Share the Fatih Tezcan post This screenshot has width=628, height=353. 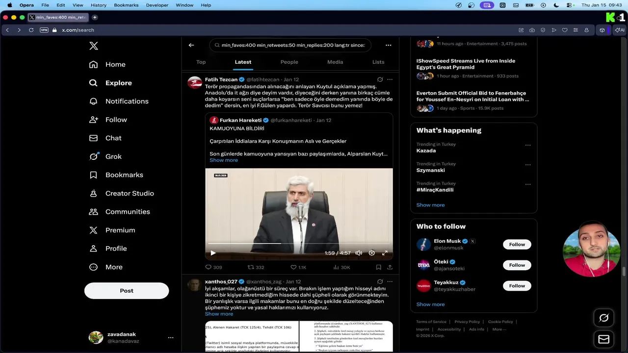tap(390, 267)
